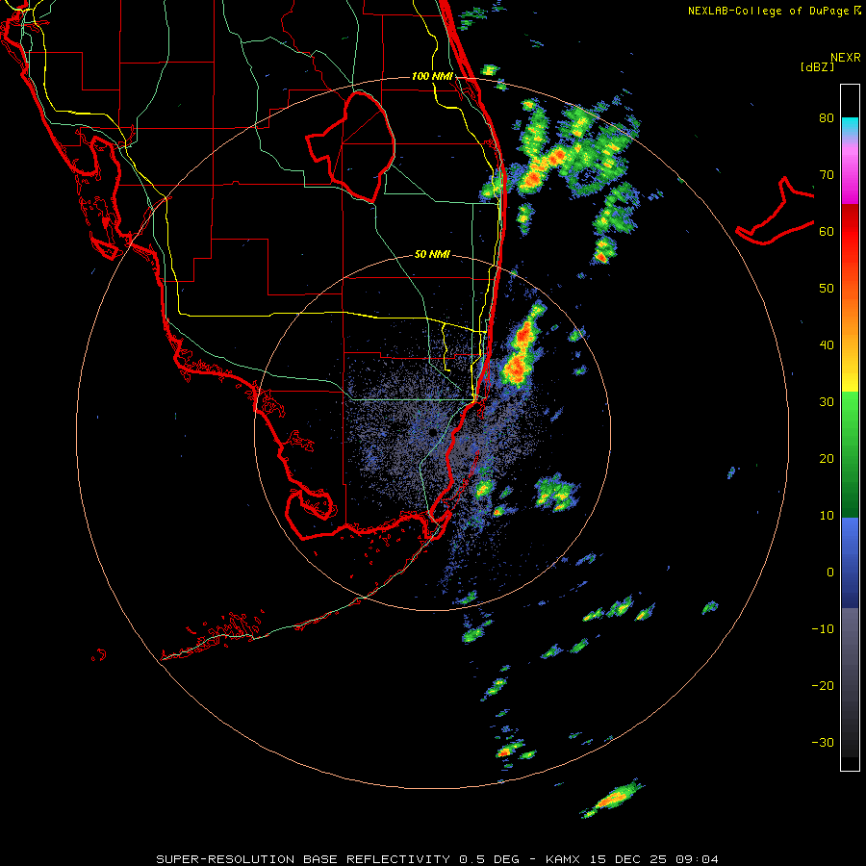Click the -20 dBZ value on the legend
This screenshot has height=866, width=866.
(823, 686)
